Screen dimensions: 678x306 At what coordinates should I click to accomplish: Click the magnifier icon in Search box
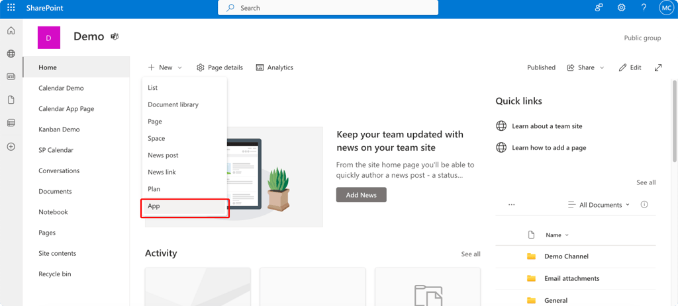point(230,8)
